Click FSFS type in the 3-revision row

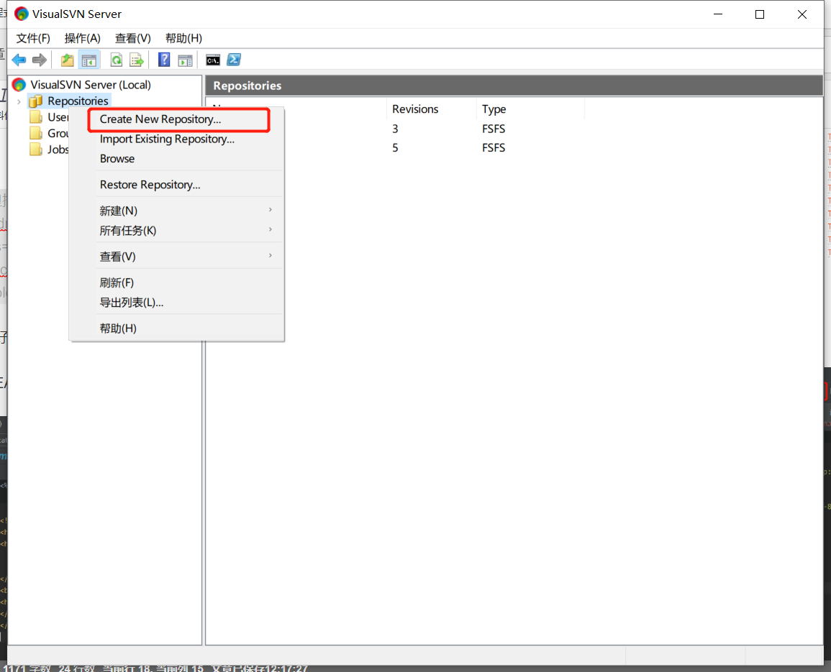tap(494, 129)
